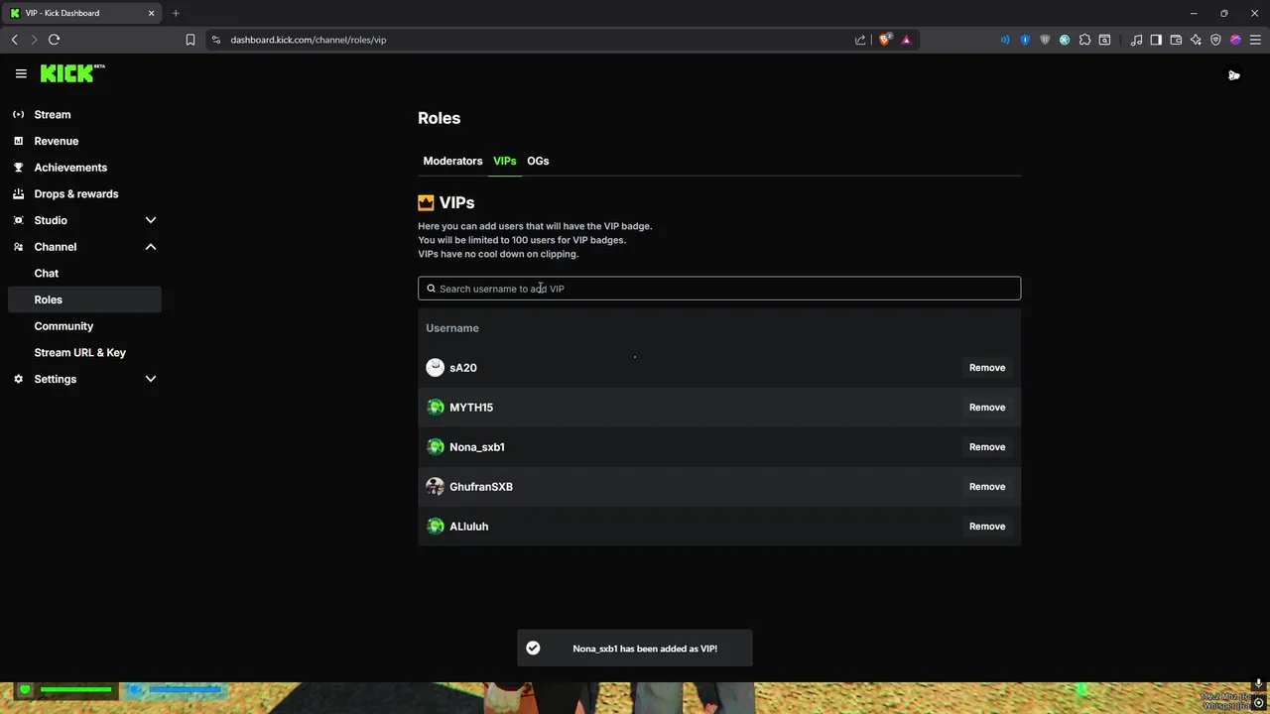
Task: Open the profile avatar menu
Action: click(x=1233, y=75)
